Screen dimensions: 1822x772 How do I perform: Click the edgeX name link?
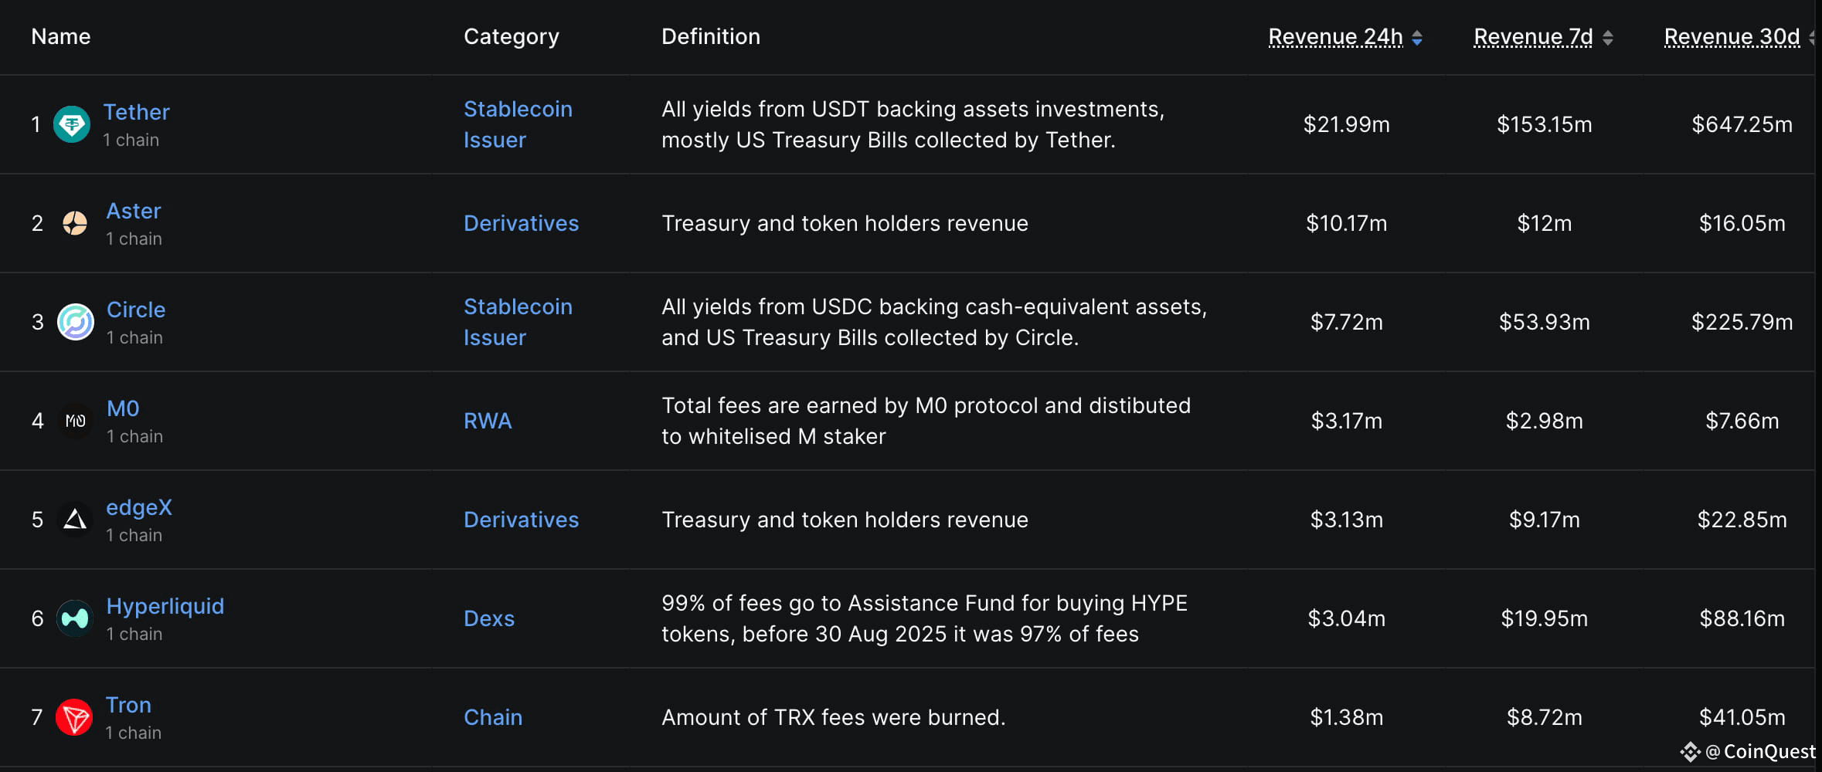pos(139,507)
